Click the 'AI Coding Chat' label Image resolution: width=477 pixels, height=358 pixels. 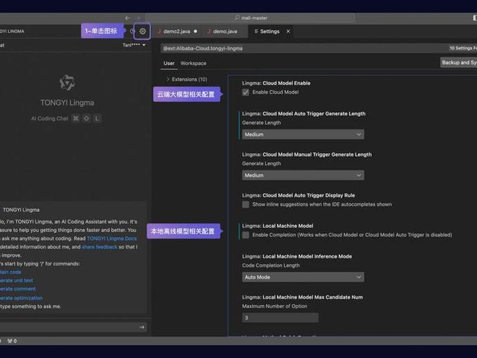[49, 118]
